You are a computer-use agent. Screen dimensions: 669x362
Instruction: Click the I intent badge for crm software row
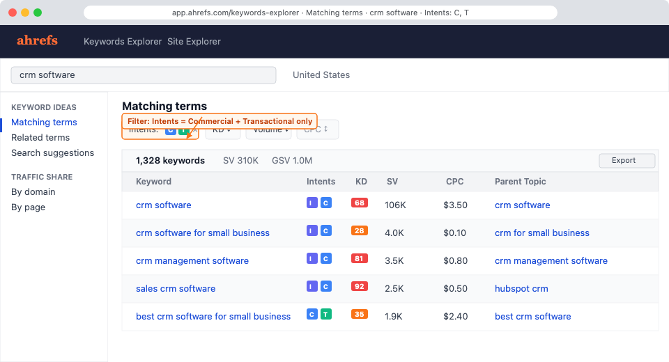point(312,203)
